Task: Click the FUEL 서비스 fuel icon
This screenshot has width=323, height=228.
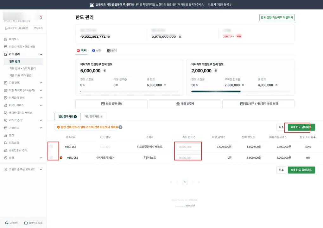Action: 6,105
